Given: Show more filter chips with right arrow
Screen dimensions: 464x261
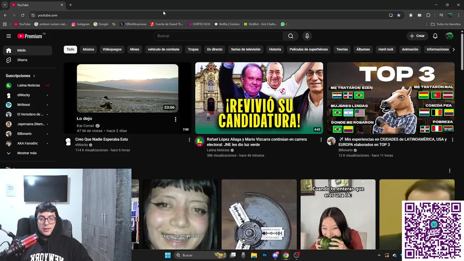Looking at the screenshot, I should 453,49.
